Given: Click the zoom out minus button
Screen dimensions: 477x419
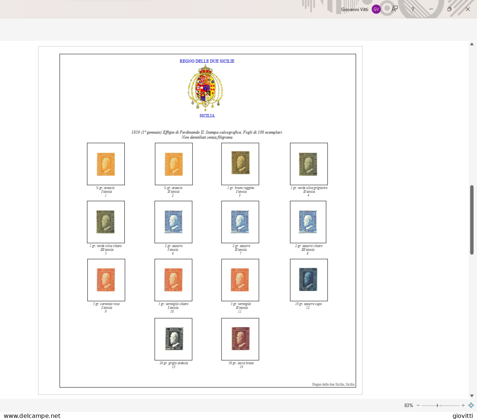Looking at the screenshot, I should pos(418,405).
